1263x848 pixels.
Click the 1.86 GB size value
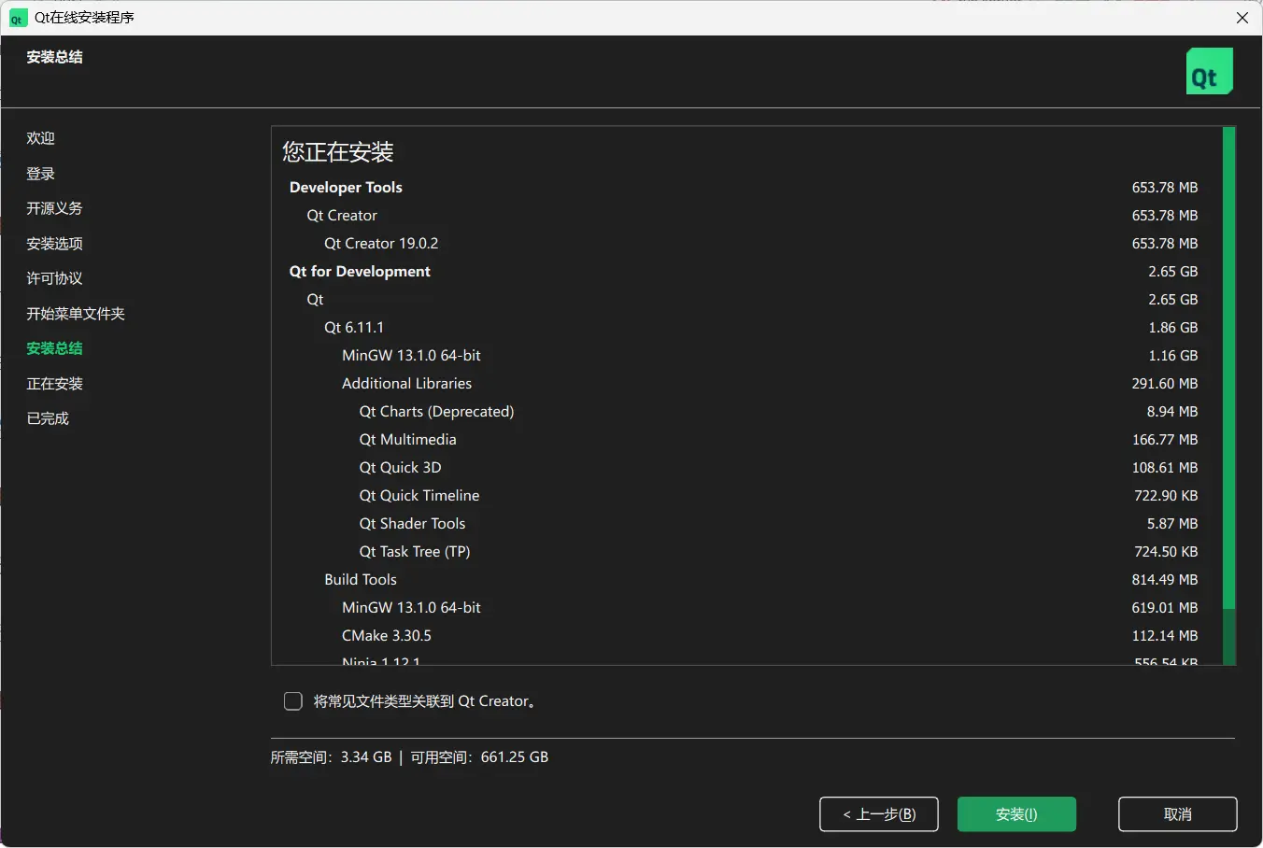[x=1173, y=328]
